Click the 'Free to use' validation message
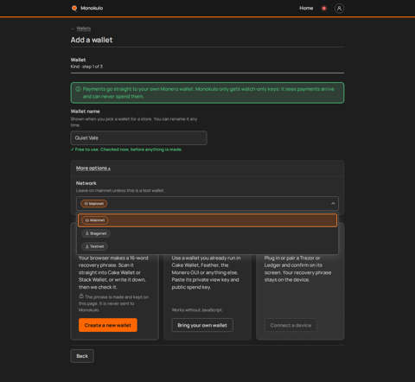415x382 pixels. pos(126,150)
